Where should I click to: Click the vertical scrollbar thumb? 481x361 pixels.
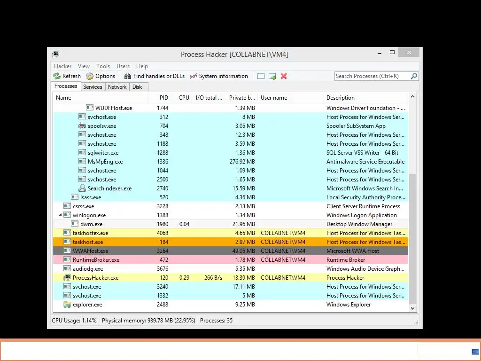(x=412, y=238)
